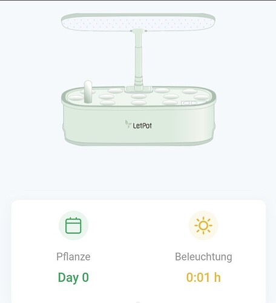Image resolution: width=276 pixels, height=303 pixels.
Task: Select the back row pod right of the pole
Action: (x=162, y=90)
